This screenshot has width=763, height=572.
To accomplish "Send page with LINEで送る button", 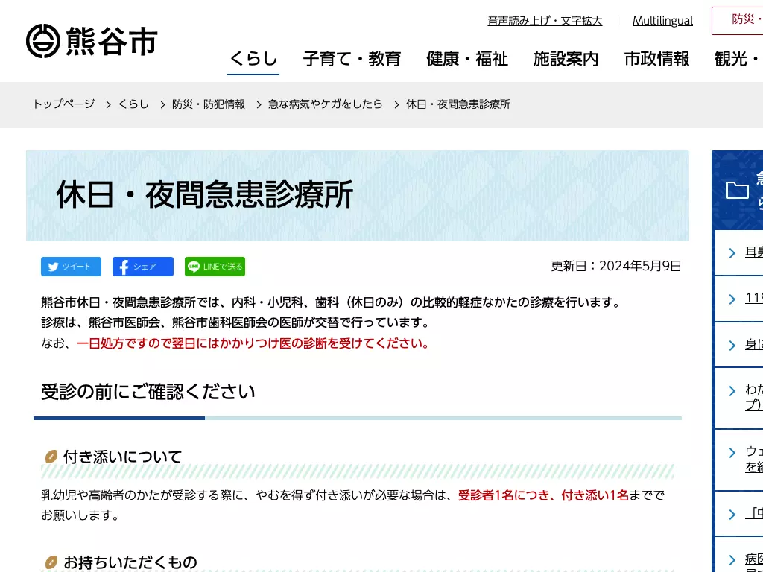I will [215, 267].
